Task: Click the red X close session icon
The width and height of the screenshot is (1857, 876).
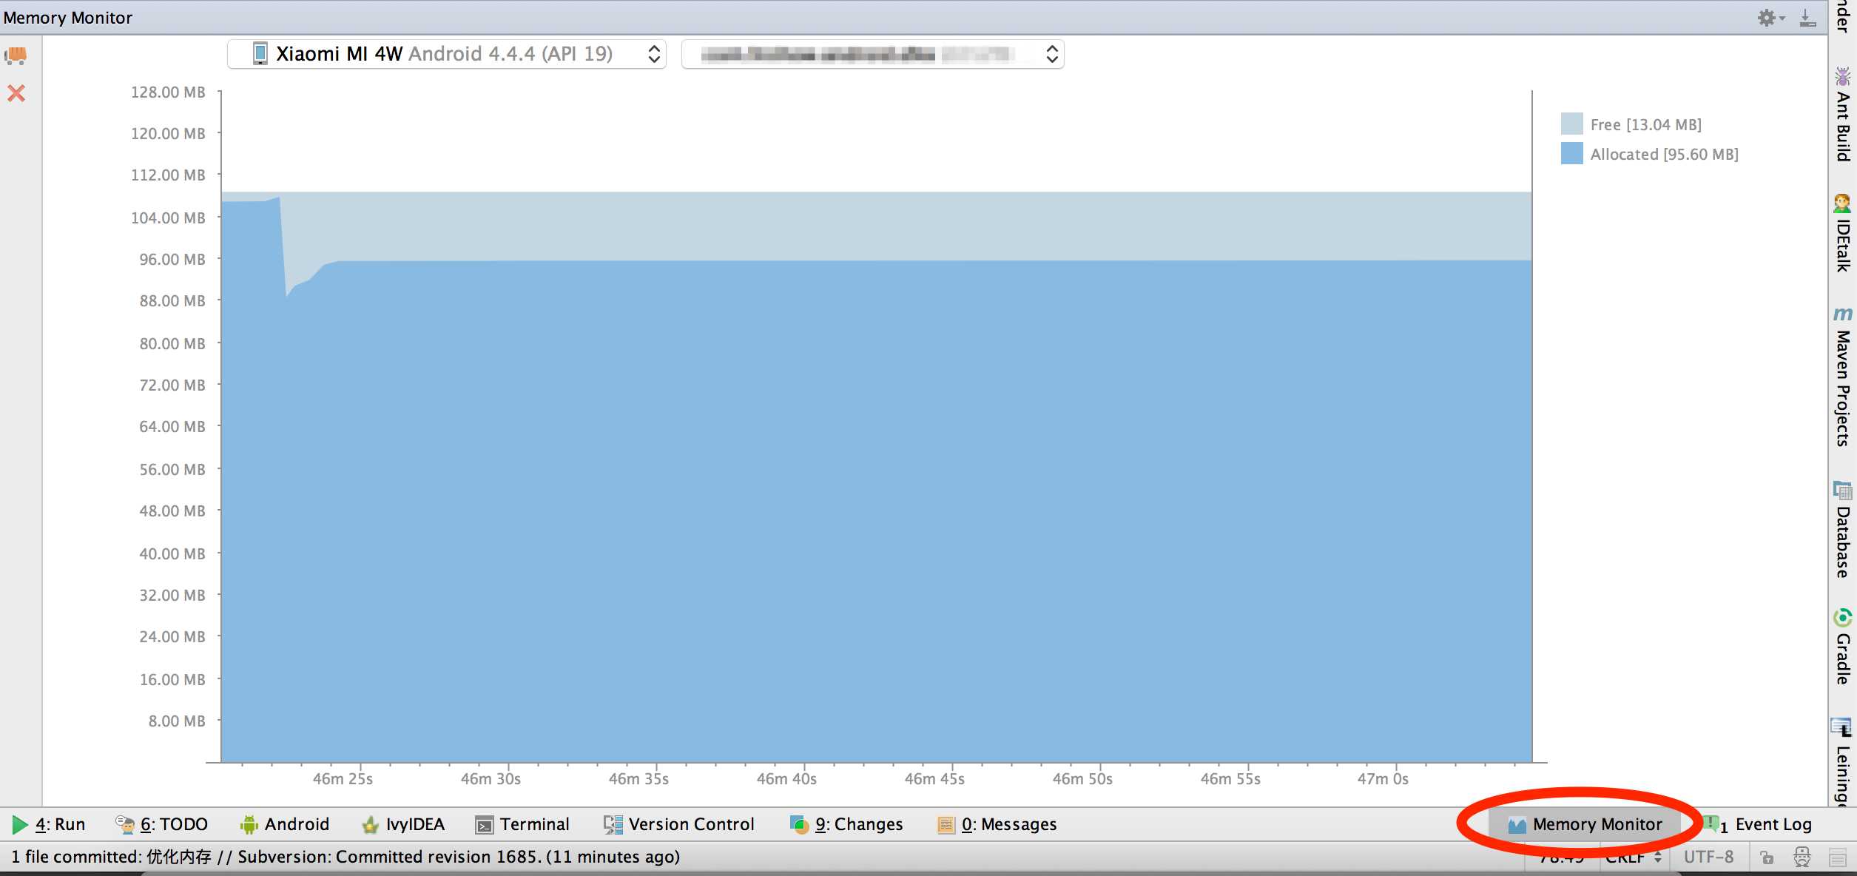Action: tap(16, 93)
